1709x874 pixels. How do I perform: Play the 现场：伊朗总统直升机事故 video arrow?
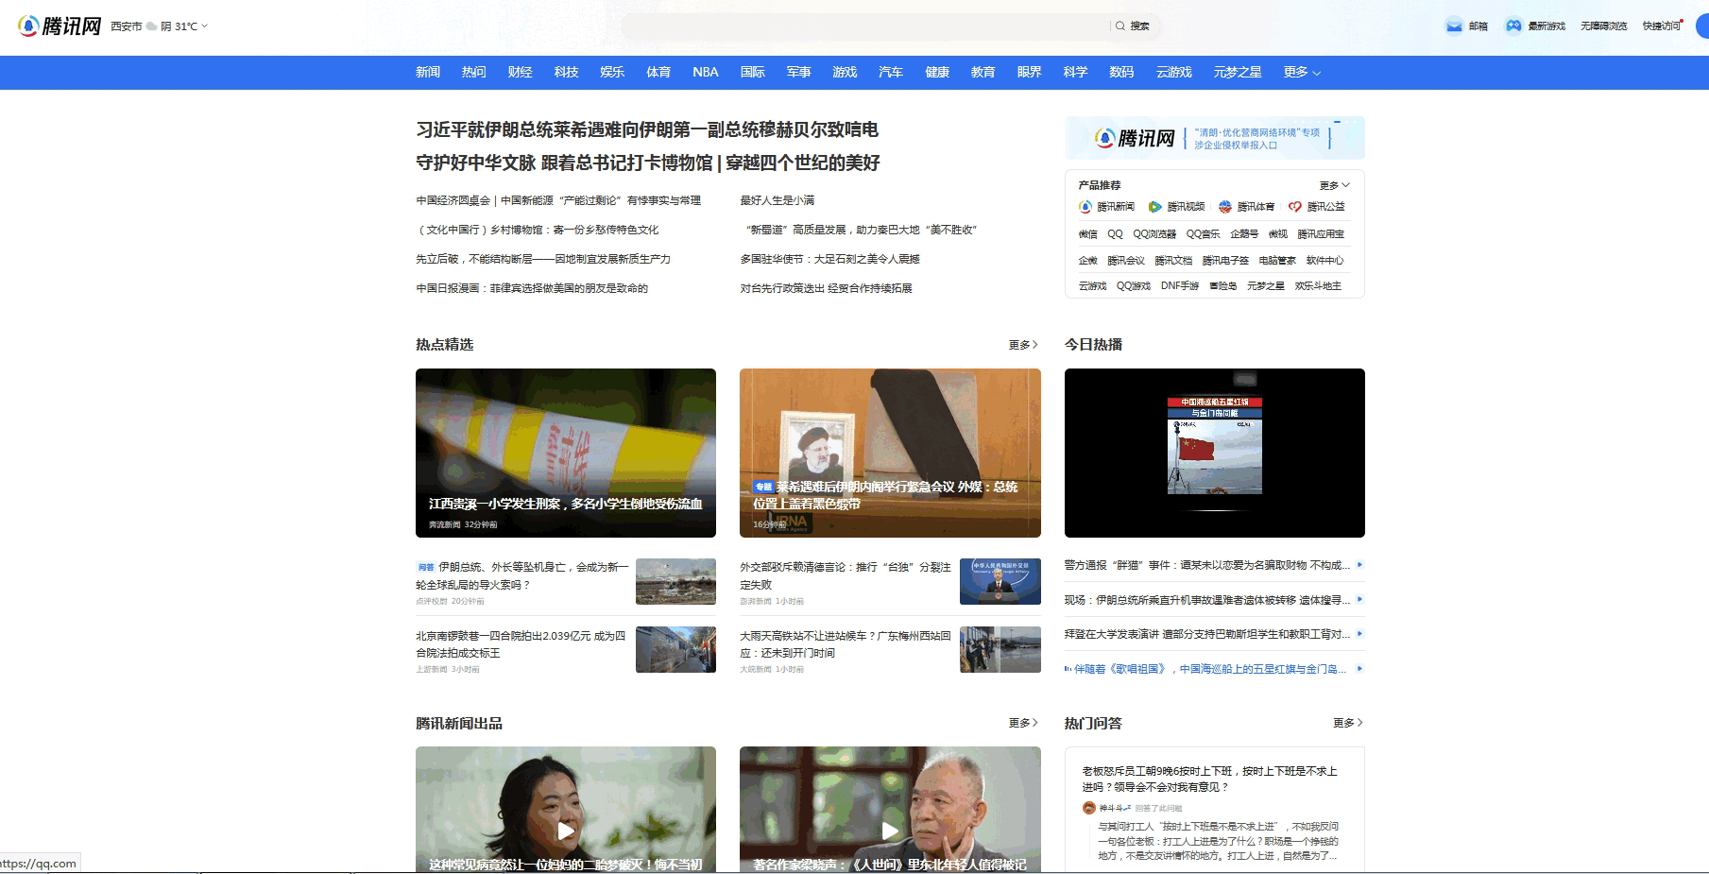[1359, 599]
